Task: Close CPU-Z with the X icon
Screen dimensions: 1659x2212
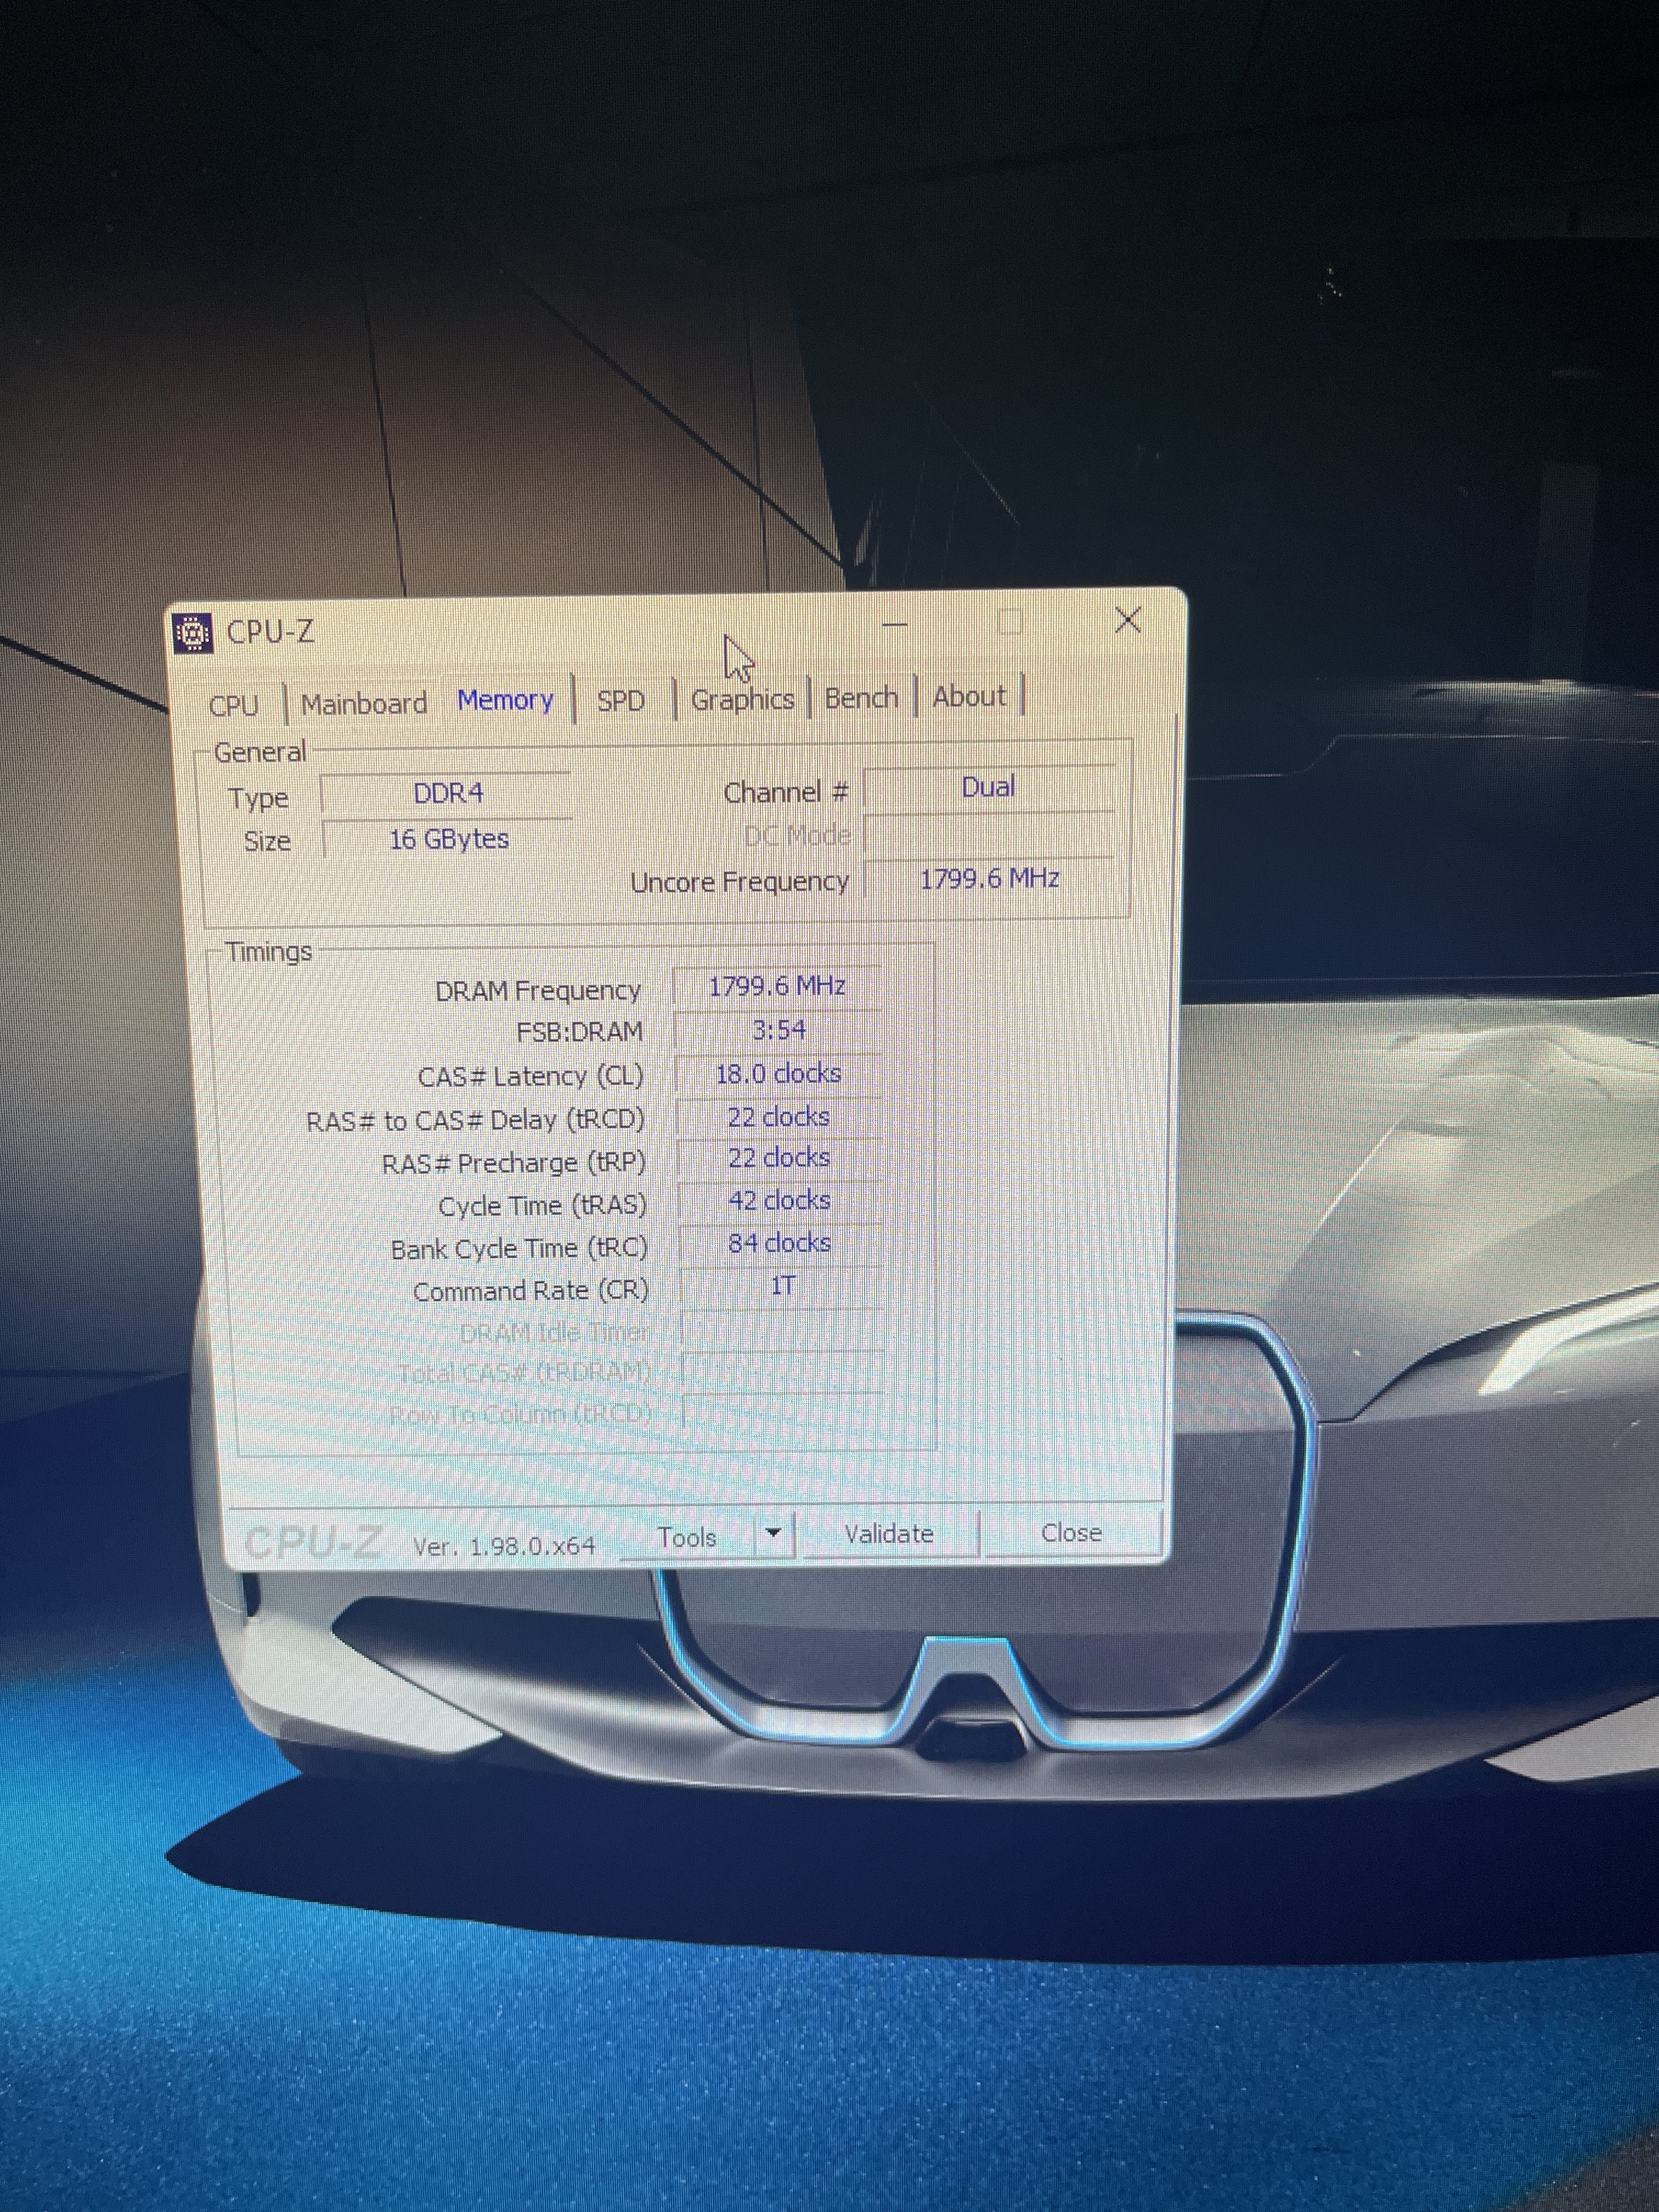Action: (x=1128, y=620)
